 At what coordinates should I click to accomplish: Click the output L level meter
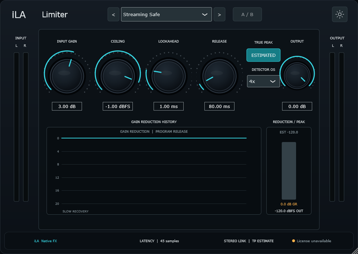click(x=332, y=127)
